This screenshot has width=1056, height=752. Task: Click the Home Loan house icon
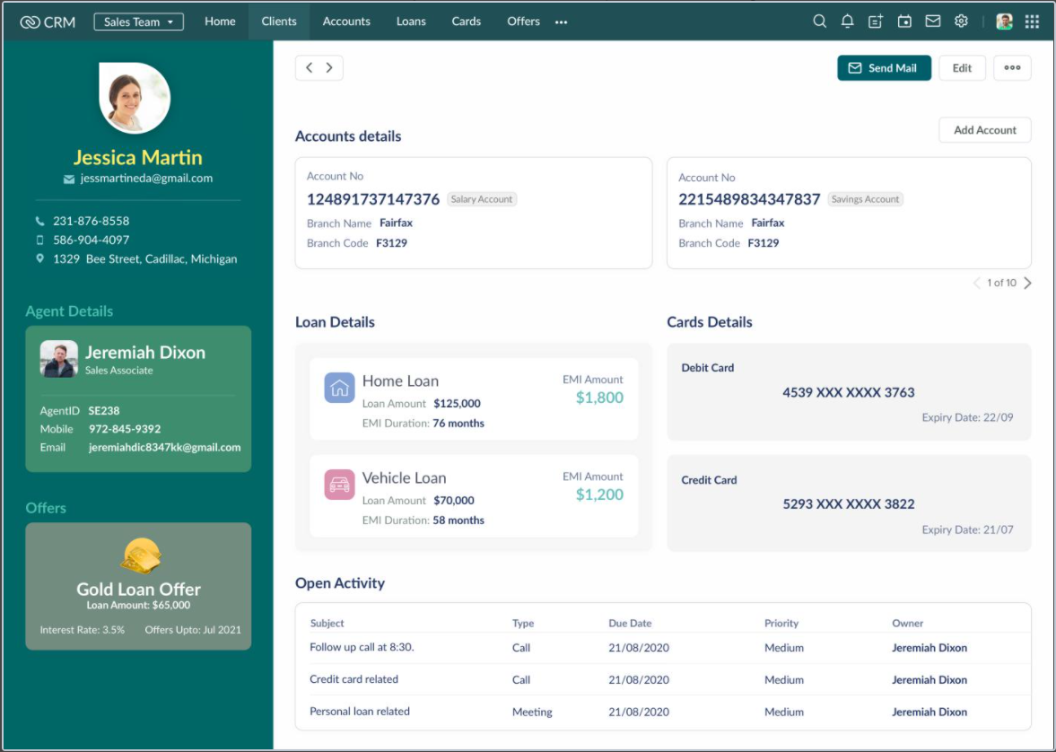click(x=339, y=389)
